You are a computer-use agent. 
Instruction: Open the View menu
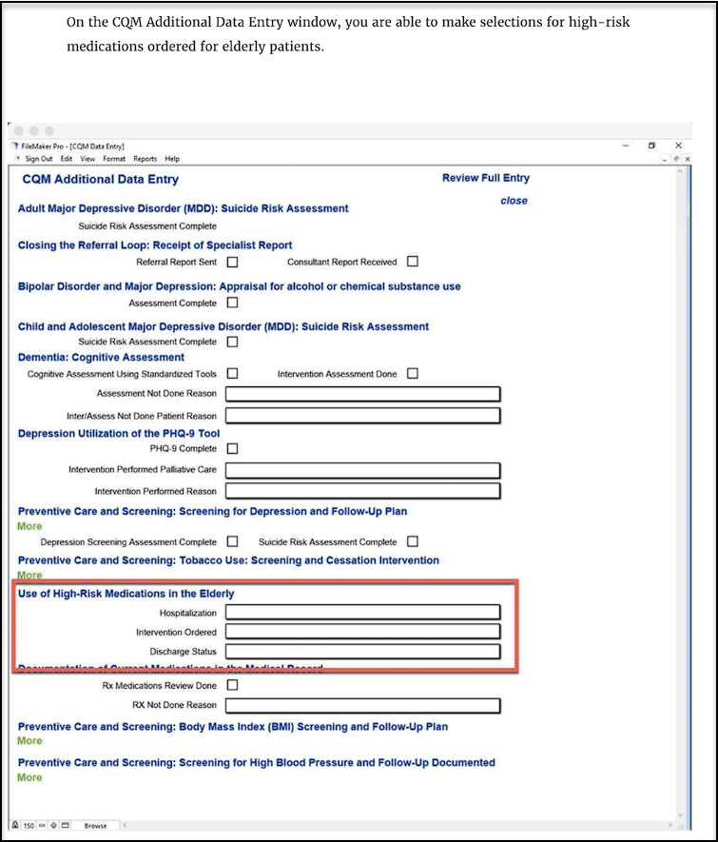87,159
